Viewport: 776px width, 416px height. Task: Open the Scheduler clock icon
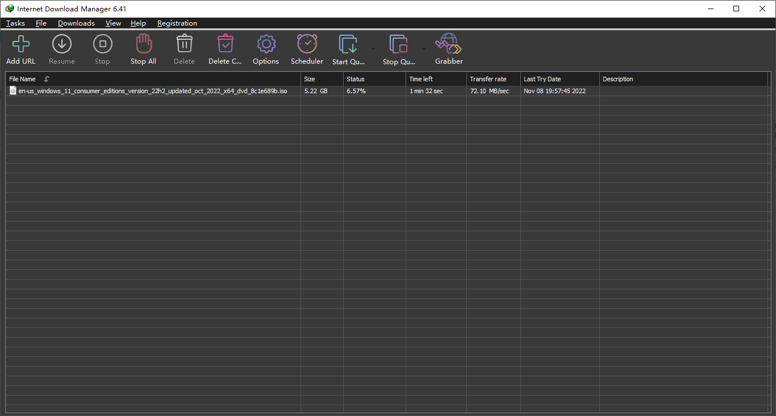click(x=307, y=44)
